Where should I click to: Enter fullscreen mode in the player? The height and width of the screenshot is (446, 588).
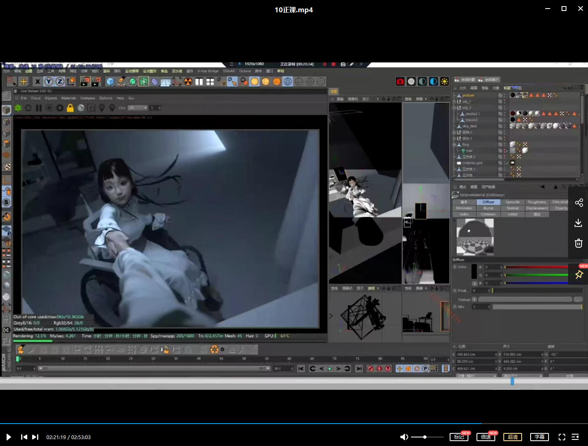click(562, 437)
